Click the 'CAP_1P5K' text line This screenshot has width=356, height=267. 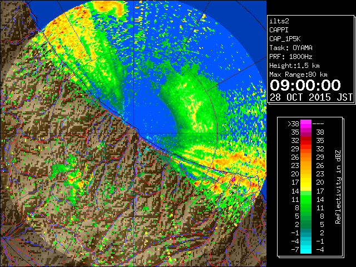pyautogui.click(x=285, y=39)
